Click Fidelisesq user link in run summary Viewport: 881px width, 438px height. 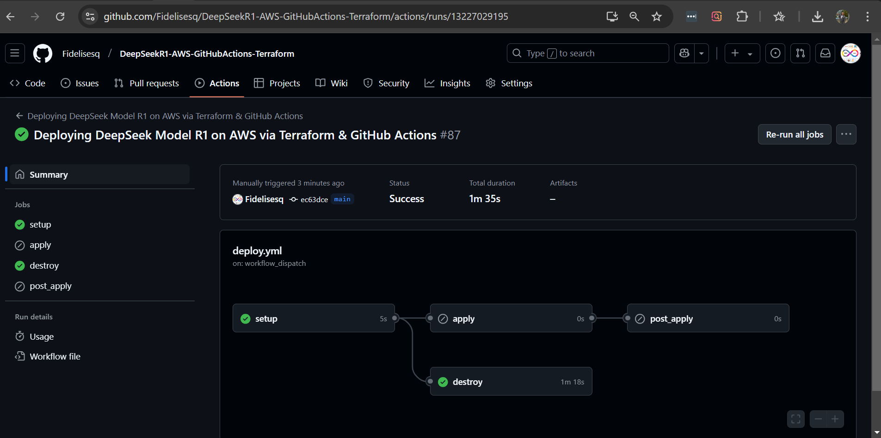(x=264, y=199)
